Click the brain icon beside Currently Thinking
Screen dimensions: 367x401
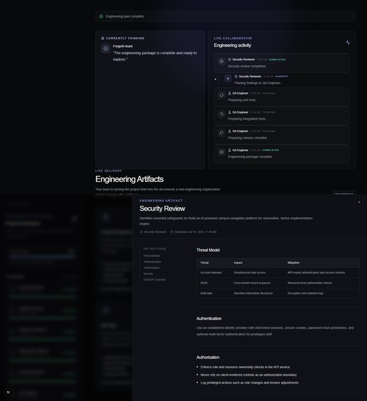pyautogui.click(x=103, y=38)
